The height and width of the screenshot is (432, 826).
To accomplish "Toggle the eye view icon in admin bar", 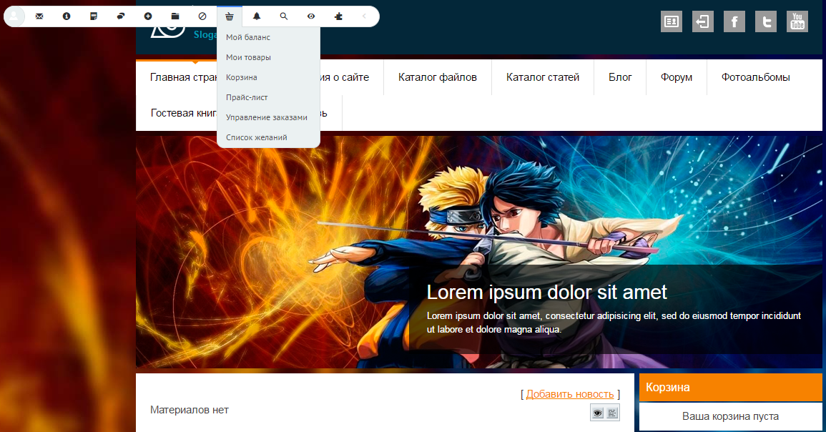I will tap(311, 16).
